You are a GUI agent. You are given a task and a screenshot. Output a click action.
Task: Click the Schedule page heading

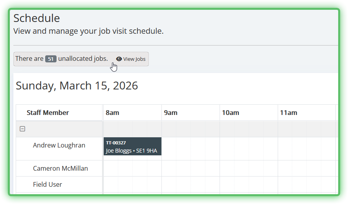(37, 18)
